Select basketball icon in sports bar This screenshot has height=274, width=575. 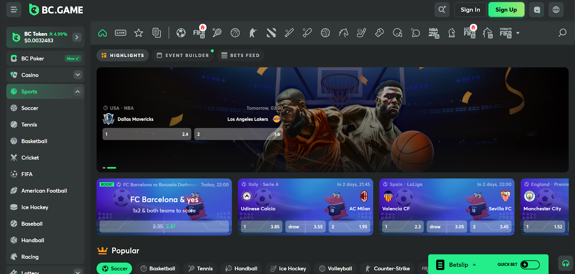coord(235,33)
